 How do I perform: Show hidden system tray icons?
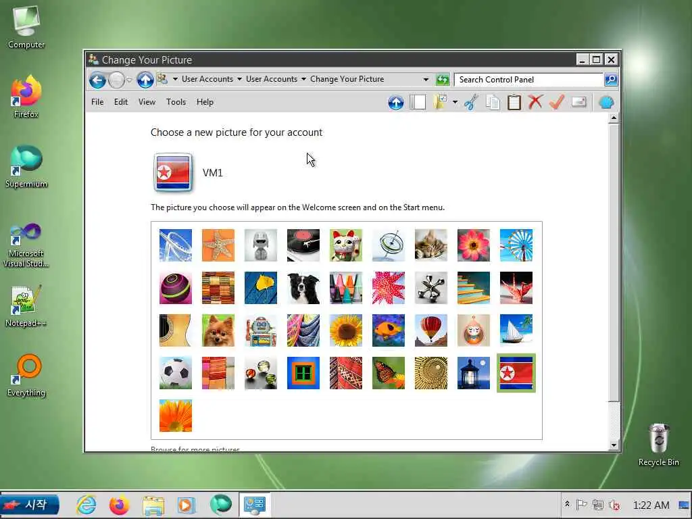click(567, 504)
